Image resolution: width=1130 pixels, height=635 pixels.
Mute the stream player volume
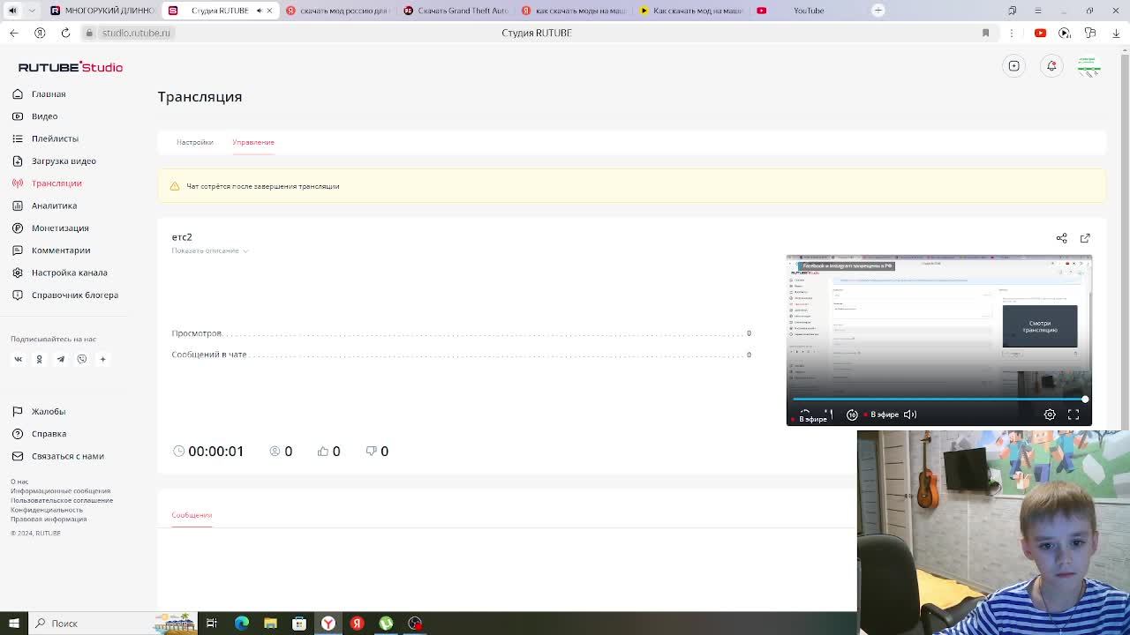[x=910, y=415]
